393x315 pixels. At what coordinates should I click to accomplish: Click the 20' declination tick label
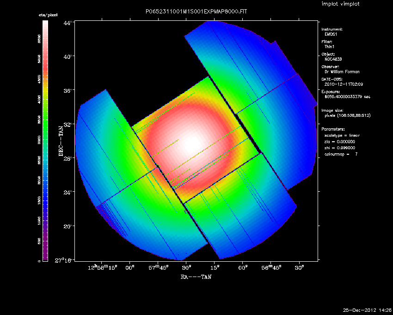[68, 227]
